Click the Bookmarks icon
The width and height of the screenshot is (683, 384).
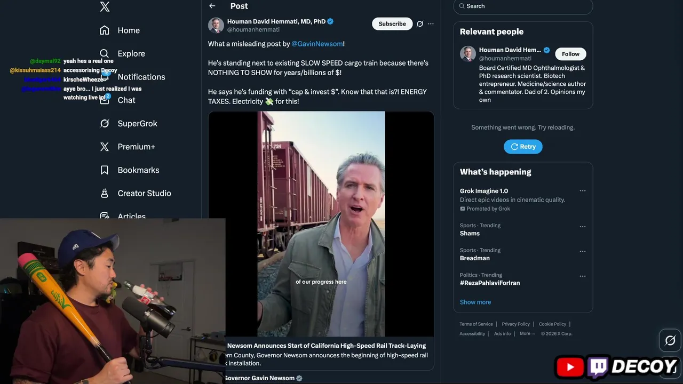tap(105, 170)
